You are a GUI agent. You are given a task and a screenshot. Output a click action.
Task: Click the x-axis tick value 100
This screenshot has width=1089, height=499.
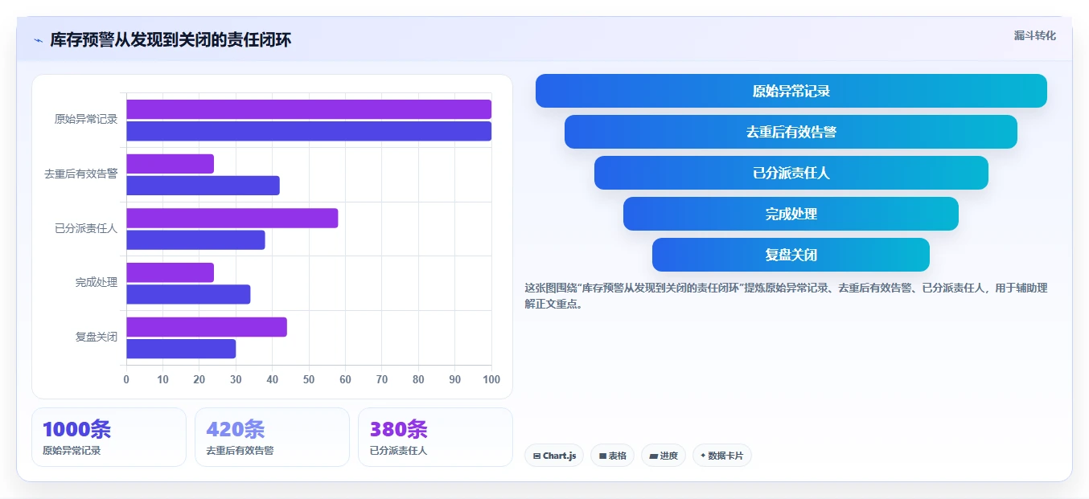(491, 379)
